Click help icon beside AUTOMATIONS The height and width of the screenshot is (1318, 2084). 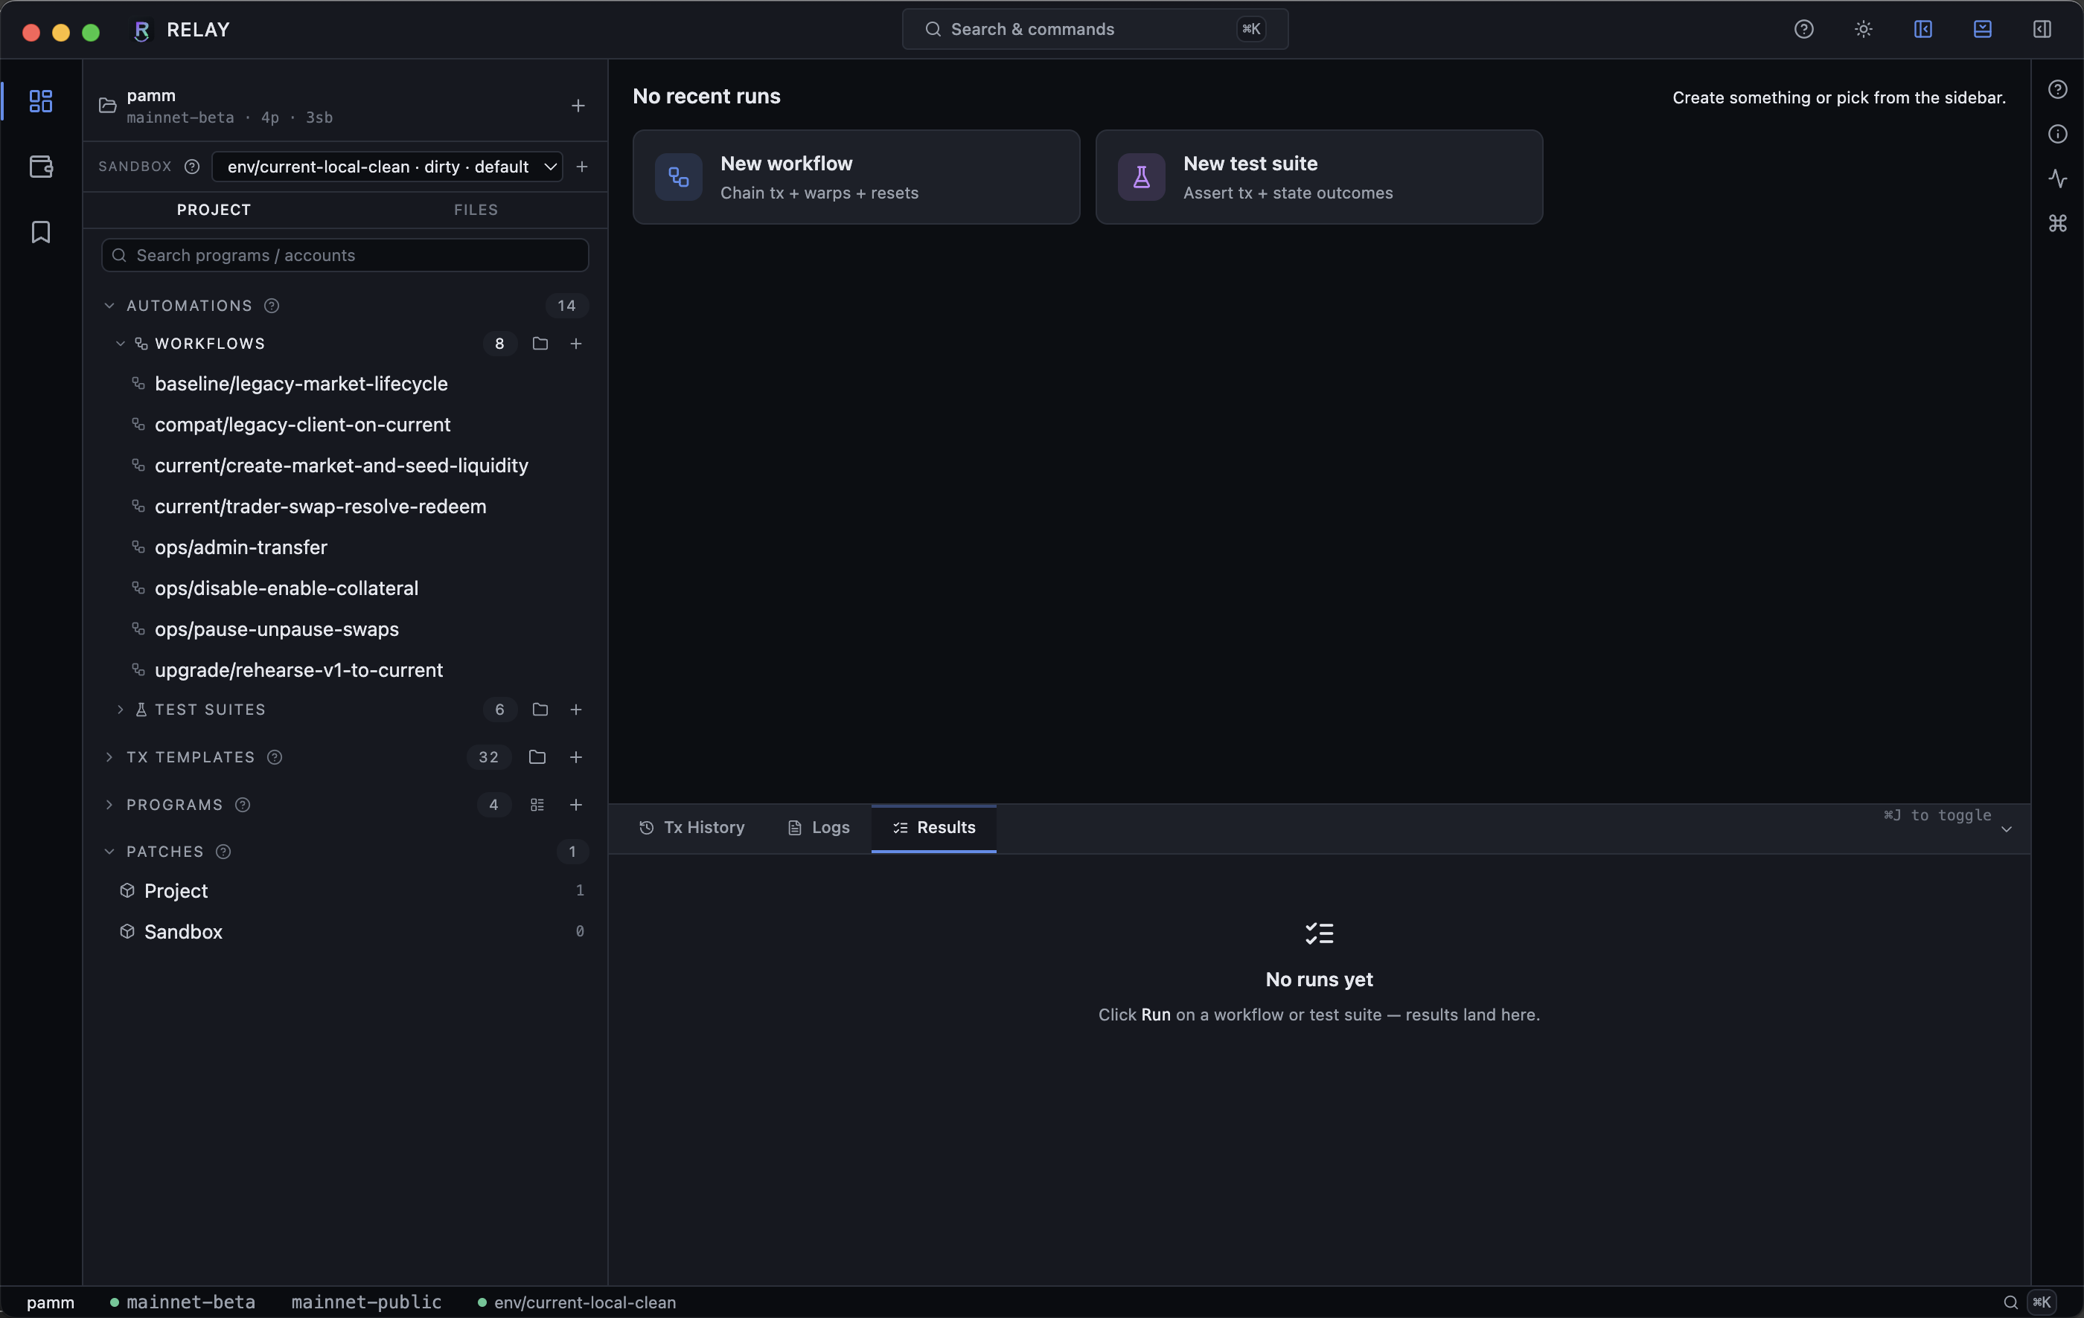click(x=272, y=305)
